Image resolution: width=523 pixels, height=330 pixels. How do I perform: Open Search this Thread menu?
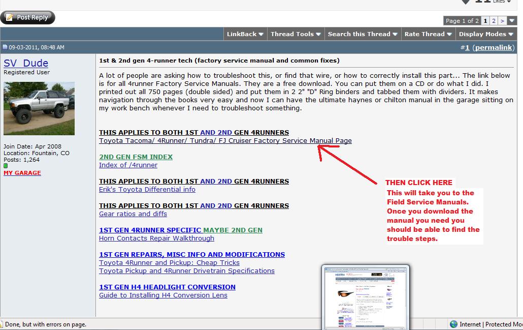click(363, 34)
